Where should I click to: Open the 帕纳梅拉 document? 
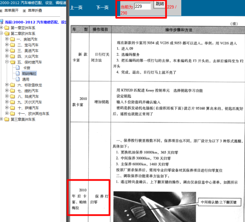click(x=29, y=74)
